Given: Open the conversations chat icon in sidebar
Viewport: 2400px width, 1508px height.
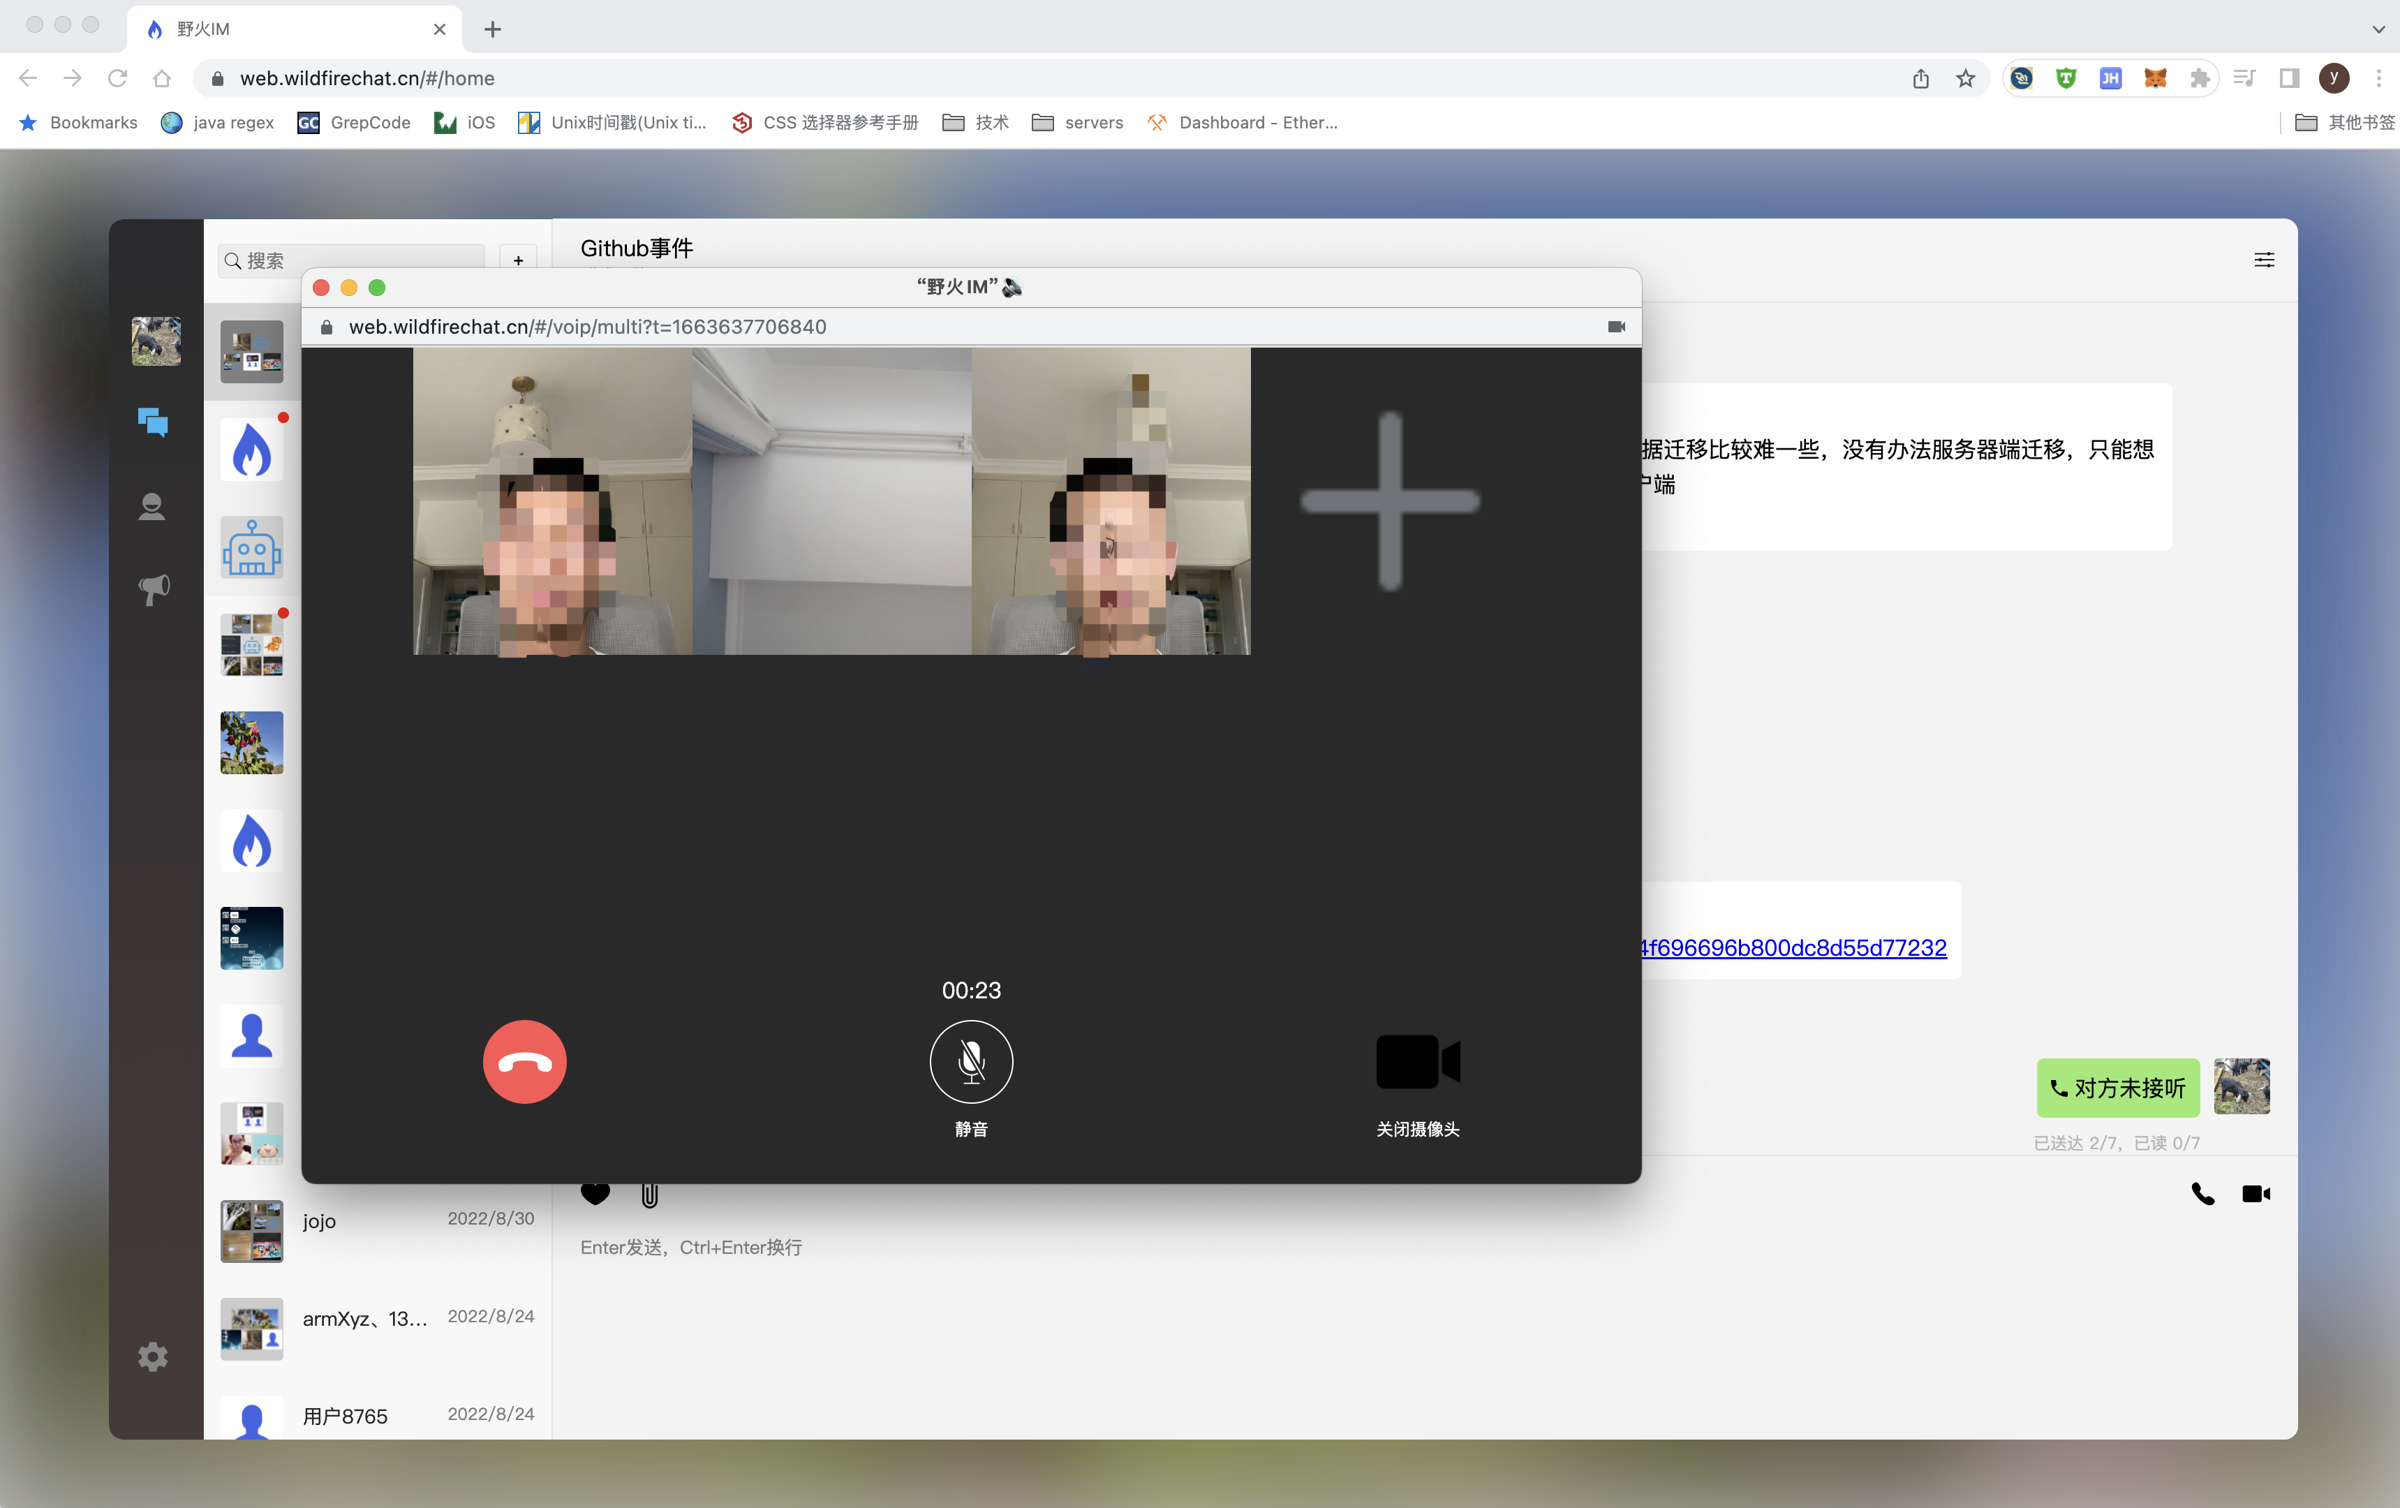Looking at the screenshot, I should 152,422.
